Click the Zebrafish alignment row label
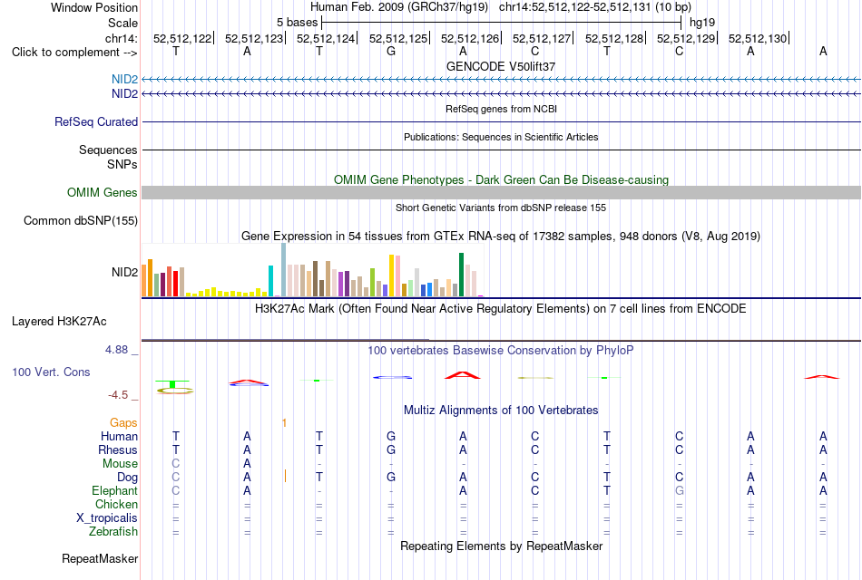The width and height of the screenshot is (862, 580). 113,532
